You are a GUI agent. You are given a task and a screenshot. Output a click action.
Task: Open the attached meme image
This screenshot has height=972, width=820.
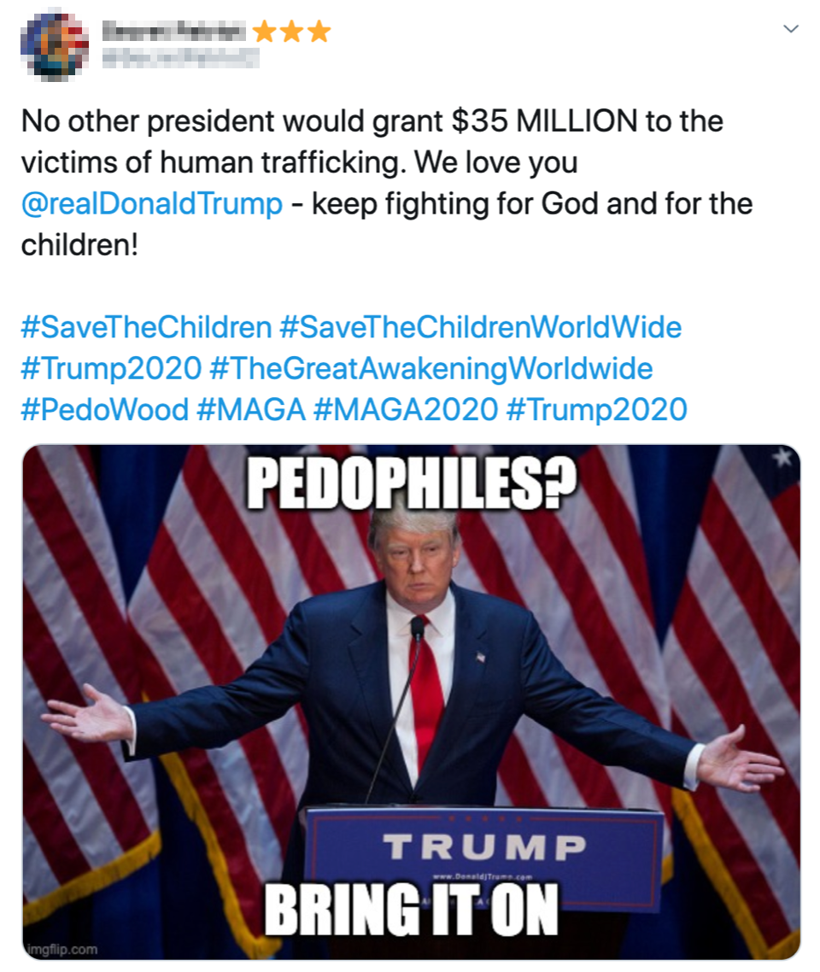click(x=412, y=702)
